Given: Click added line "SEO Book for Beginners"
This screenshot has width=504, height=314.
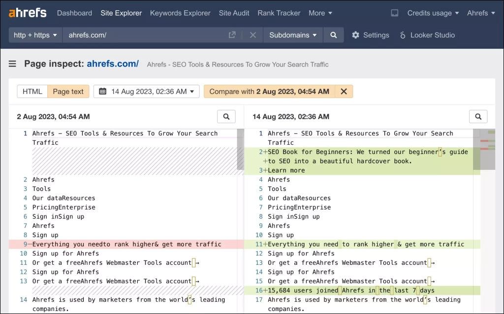Looking at the screenshot, I should click(x=362, y=157).
